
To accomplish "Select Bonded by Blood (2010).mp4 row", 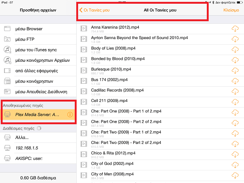I will pyautogui.click(x=160, y=60).
